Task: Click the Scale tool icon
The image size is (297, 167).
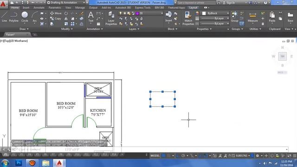Action: (x=66, y=24)
